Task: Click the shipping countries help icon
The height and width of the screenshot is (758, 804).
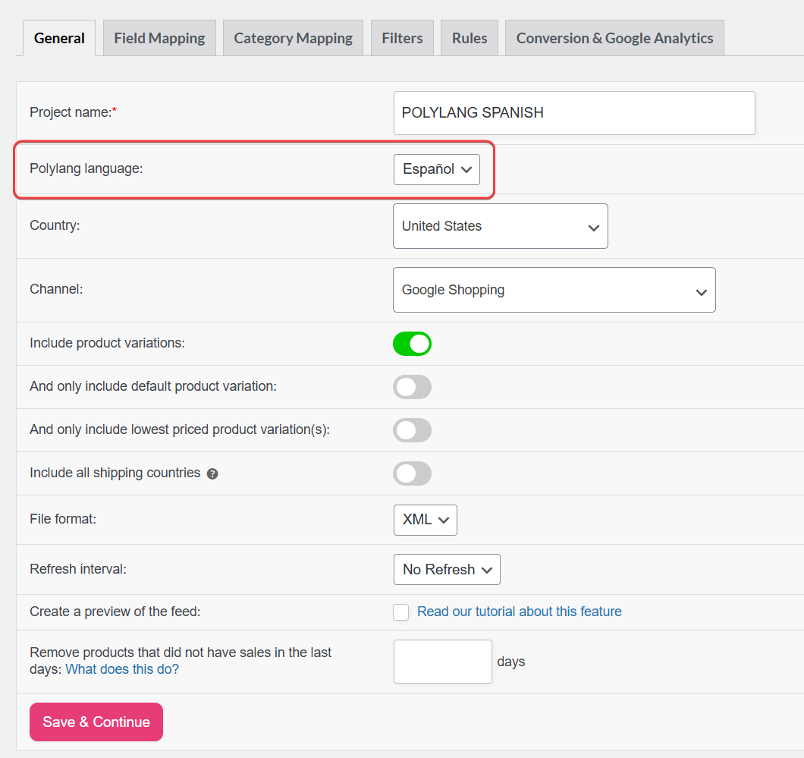Action: (212, 473)
